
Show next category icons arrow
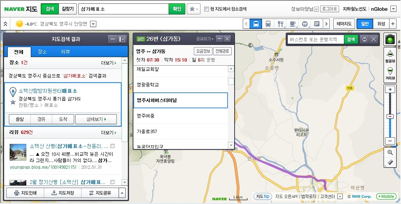pyautogui.click(x=326, y=24)
